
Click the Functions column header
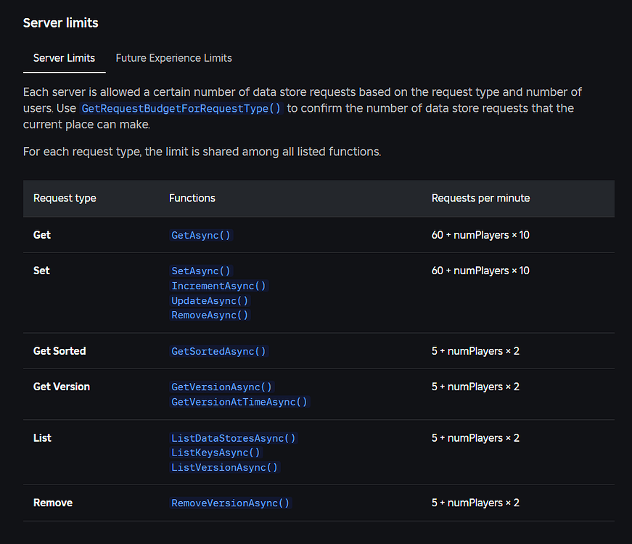point(192,197)
